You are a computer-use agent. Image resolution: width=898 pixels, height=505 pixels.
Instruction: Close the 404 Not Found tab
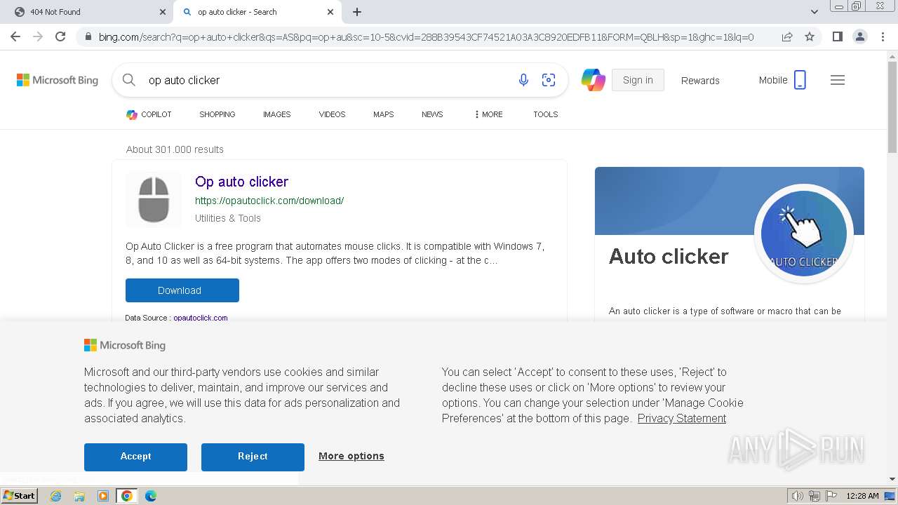163,12
